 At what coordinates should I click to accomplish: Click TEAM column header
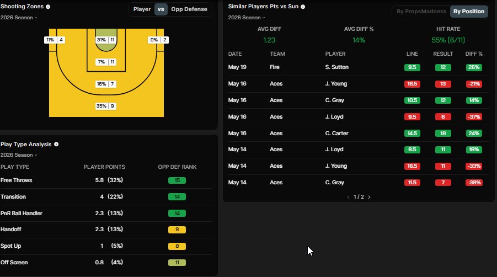(x=277, y=54)
